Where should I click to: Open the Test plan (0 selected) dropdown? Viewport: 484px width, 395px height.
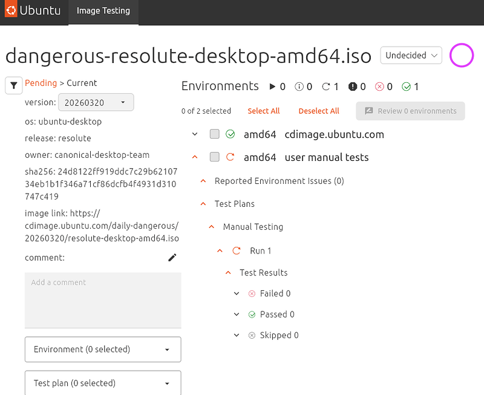[x=103, y=383]
